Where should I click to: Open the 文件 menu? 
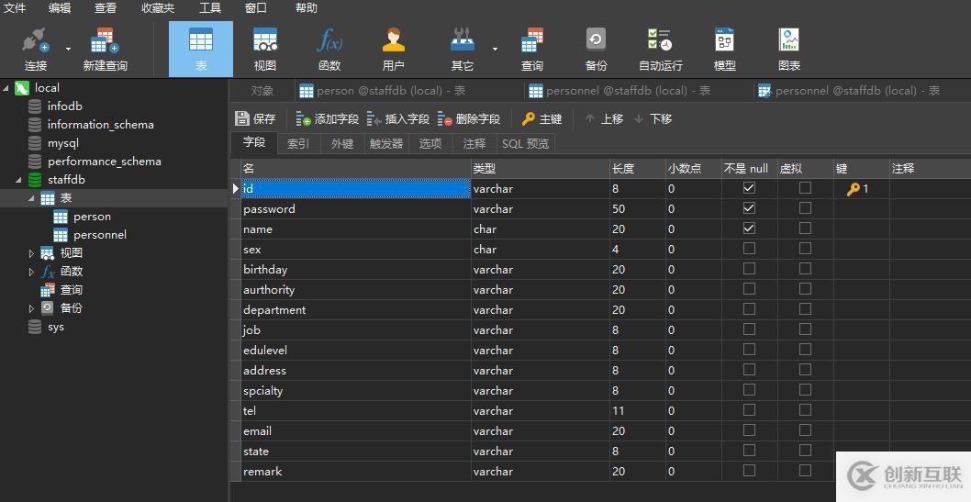15,8
